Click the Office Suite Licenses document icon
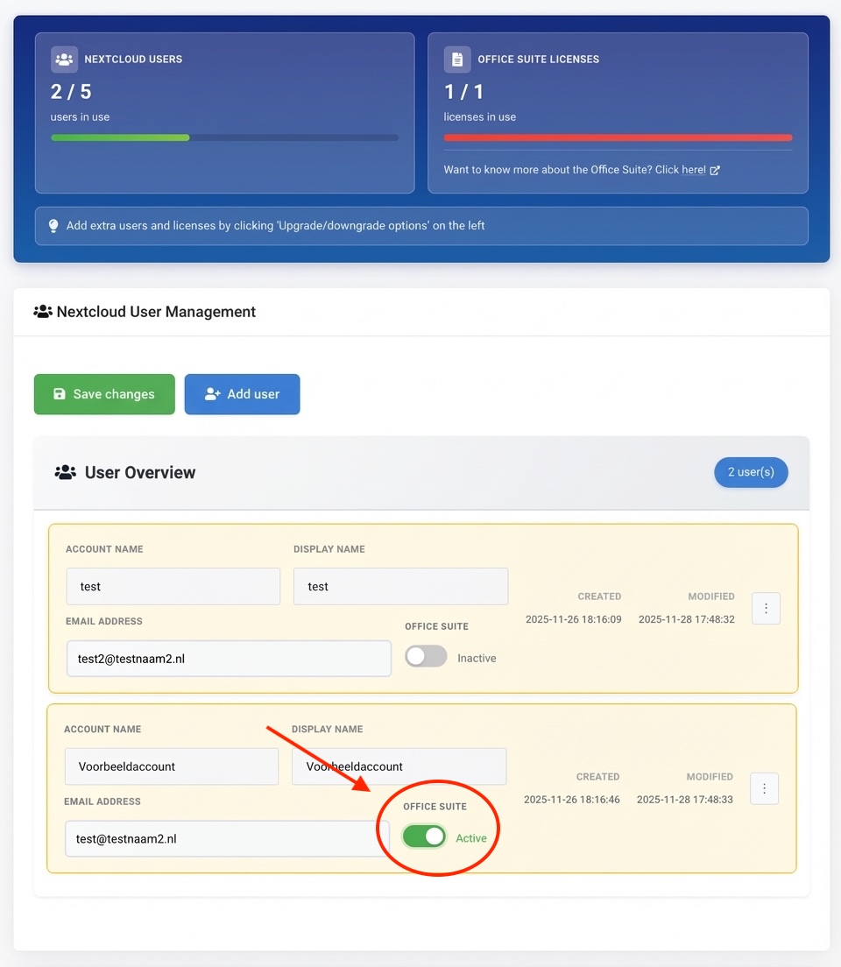Screen dimensions: 841x967 click(x=457, y=60)
